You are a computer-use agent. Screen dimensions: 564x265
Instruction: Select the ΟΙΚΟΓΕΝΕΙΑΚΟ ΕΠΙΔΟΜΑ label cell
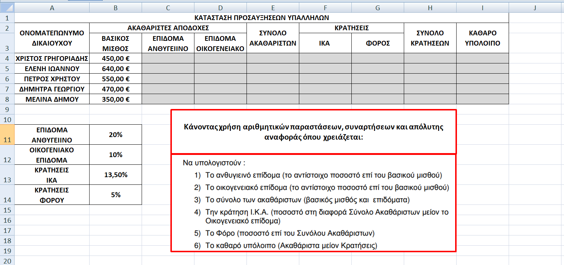(x=52, y=155)
